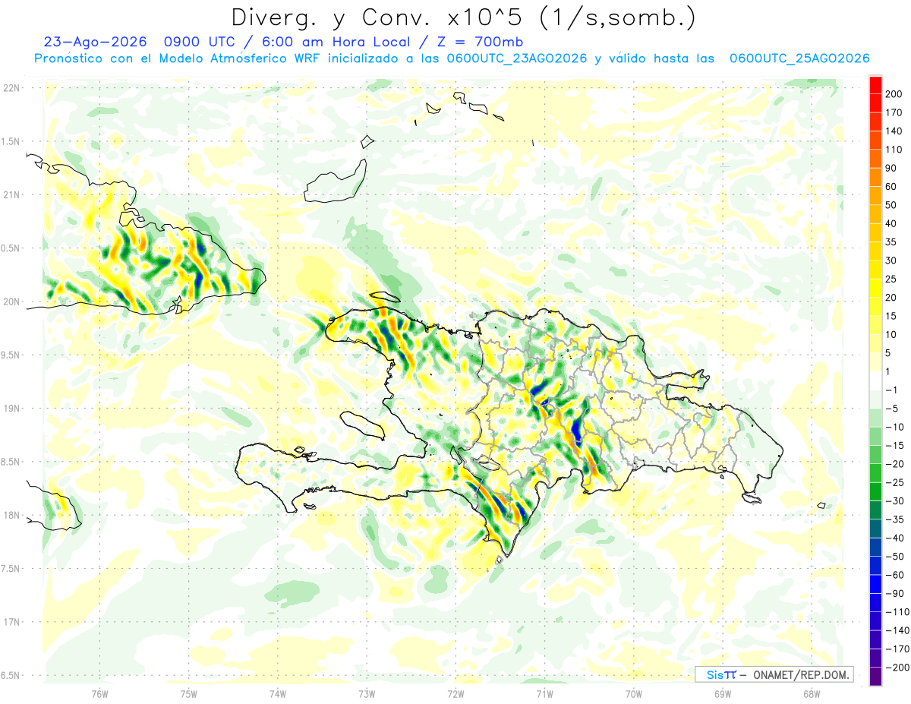Screen dimensions: 911x704
Task: Click the '0600UTC_25AGO2026' valid-until text
Action: pyautogui.click(x=799, y=58)
